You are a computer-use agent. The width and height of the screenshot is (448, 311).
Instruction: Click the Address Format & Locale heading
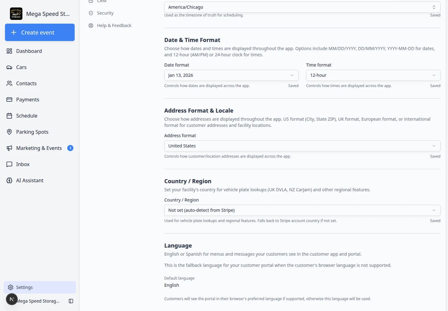[x=199, y=110]
